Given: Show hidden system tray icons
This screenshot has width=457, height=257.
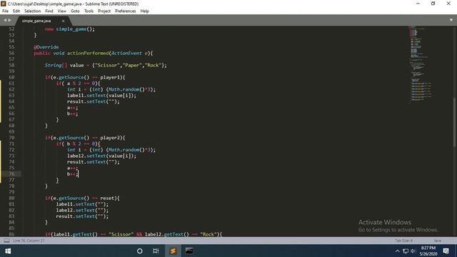Looking at the screenshot, I should [397, 251].
